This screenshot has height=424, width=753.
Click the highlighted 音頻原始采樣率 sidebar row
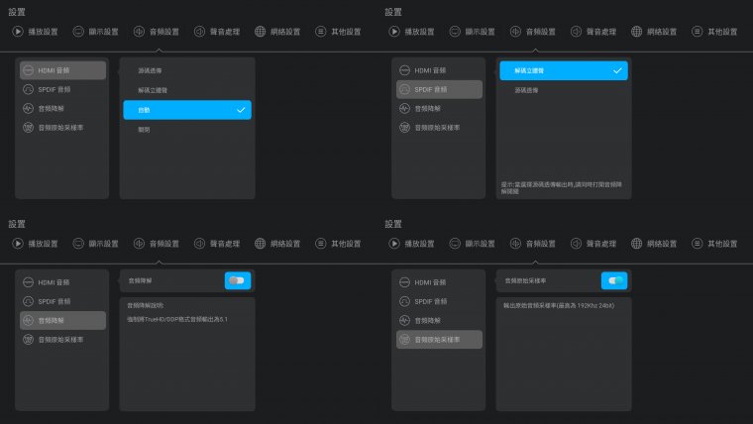pos(439,340)
